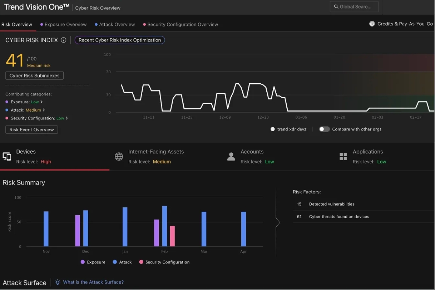Viewport: 435px width, 290px height.
Task: Click the 41 risk index score
Action: click(15, 61)
